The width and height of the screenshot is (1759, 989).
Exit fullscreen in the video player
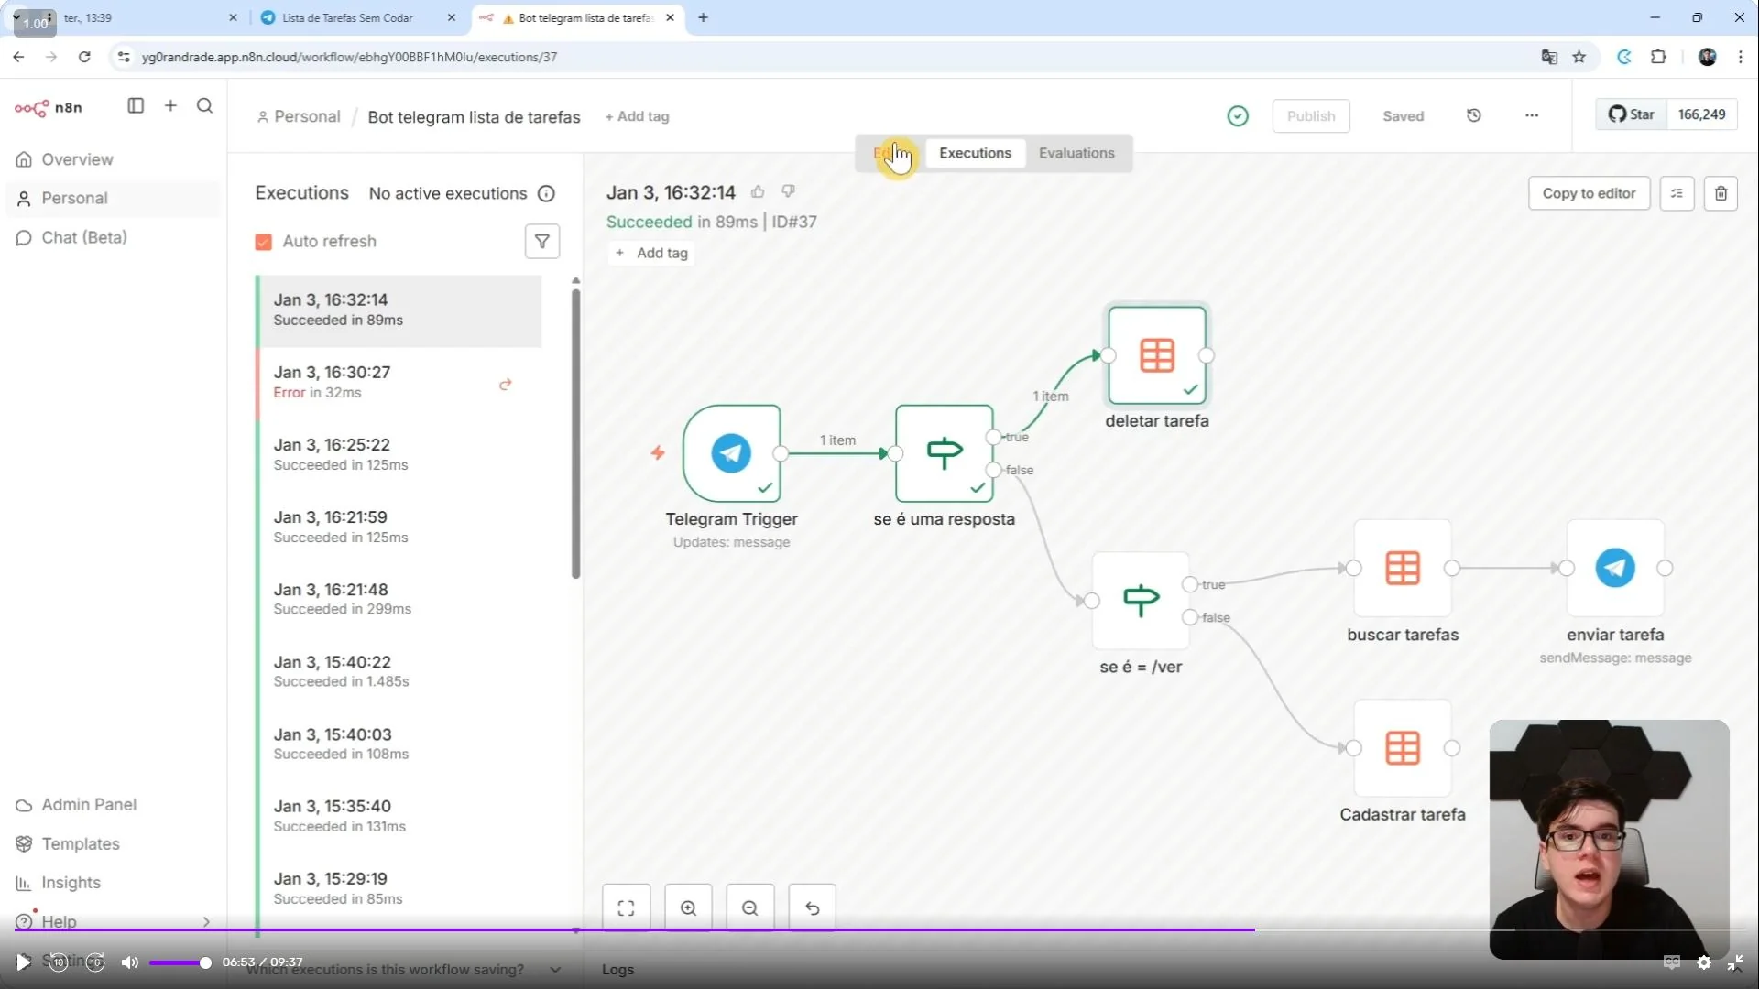(x=1734, y=962)
